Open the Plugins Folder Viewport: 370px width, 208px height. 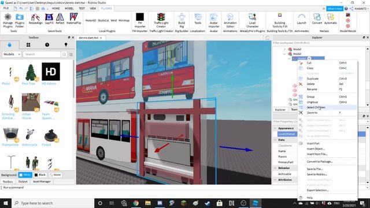(x=20, y=20)
